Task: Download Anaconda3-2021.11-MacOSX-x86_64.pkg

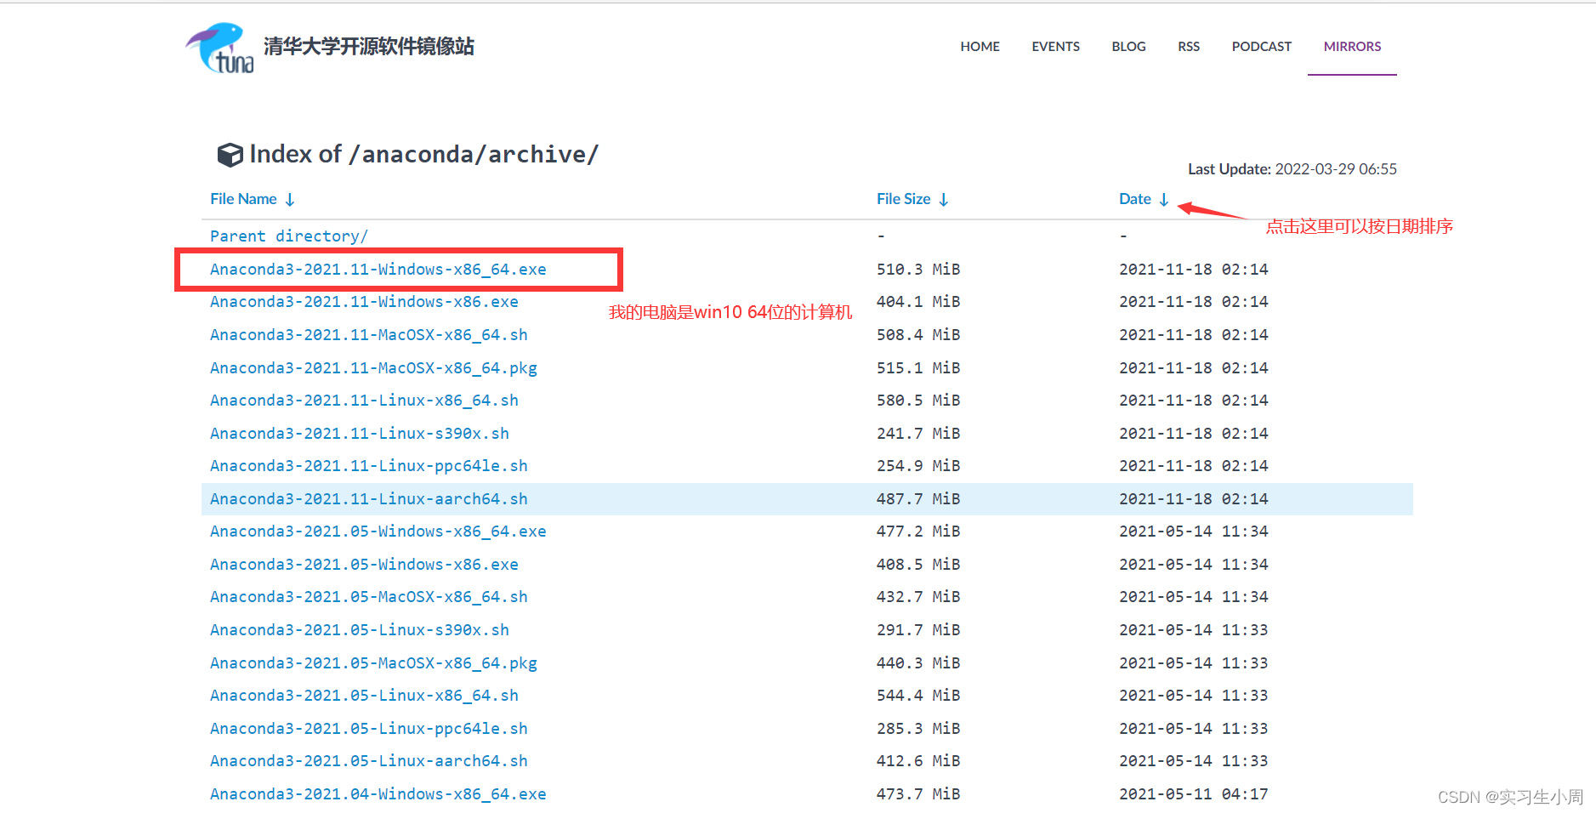Action: [373, 368]
